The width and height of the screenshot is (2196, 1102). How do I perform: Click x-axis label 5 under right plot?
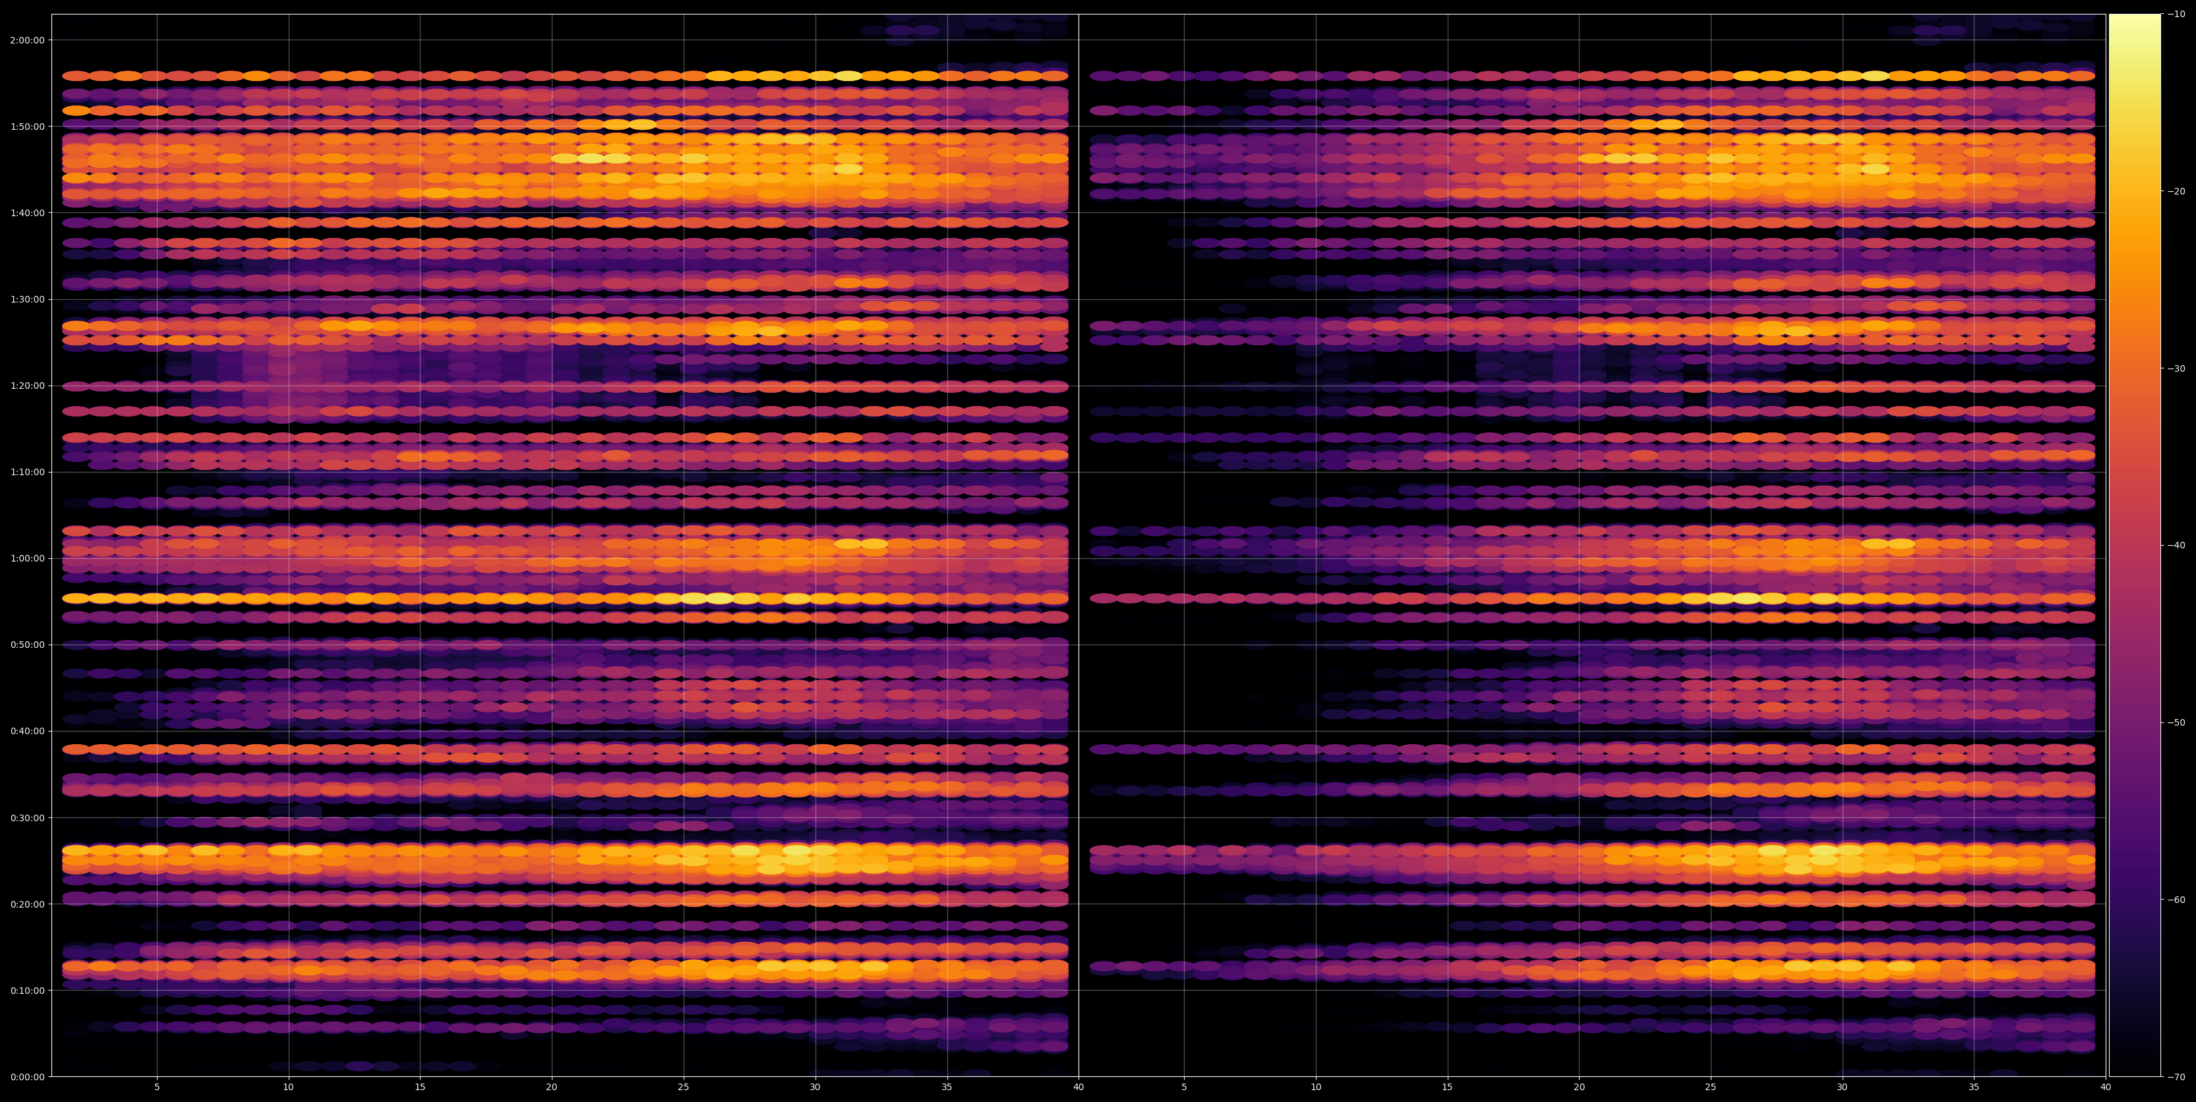[x=1184, y=1087]
